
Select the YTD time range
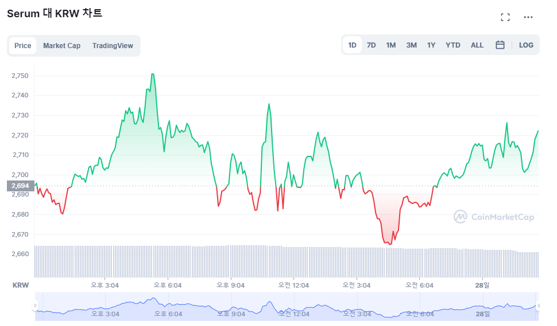[453, 45]
